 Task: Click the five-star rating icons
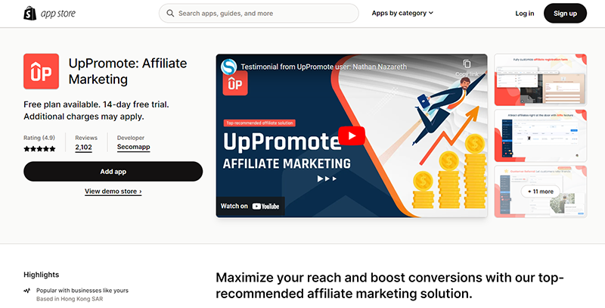(39, 149)
